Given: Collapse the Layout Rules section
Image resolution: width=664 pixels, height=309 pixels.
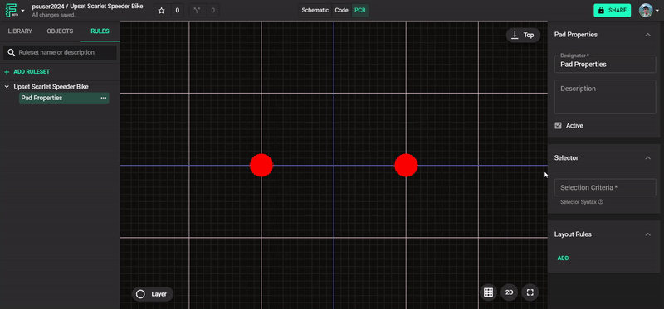Looking at the screenshot, I should [x=648, y=234].
